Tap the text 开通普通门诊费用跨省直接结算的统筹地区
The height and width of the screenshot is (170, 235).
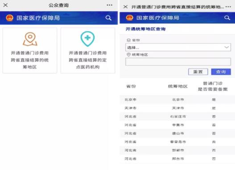(30, 60)
